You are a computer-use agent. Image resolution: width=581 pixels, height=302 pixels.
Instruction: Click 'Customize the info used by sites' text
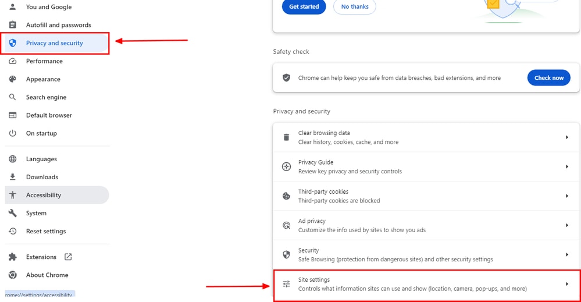click(362, 230)
